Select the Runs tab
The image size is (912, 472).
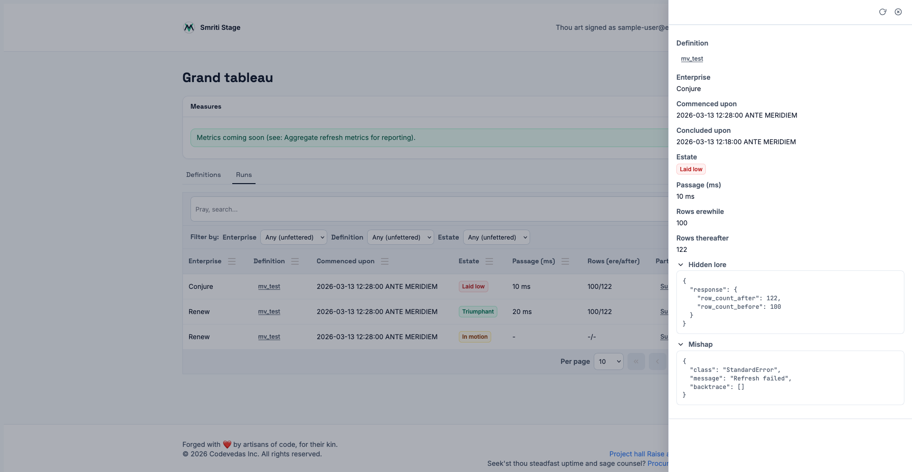click(244, 175)
